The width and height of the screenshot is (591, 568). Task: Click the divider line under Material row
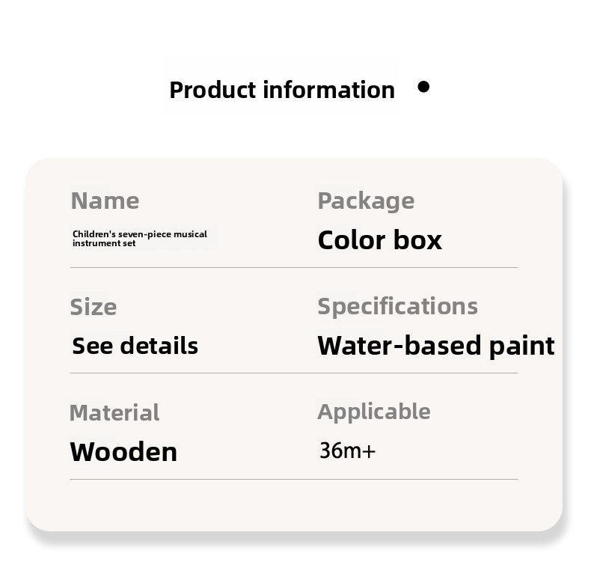pos(293,479)
